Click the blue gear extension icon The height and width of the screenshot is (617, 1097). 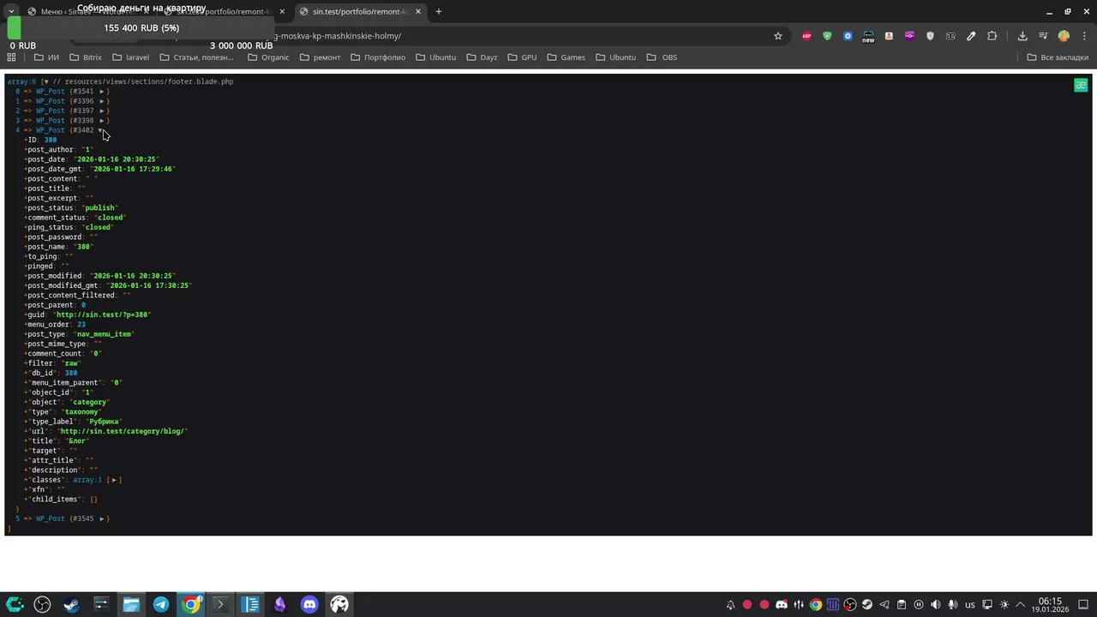click(x=848, y=36)
